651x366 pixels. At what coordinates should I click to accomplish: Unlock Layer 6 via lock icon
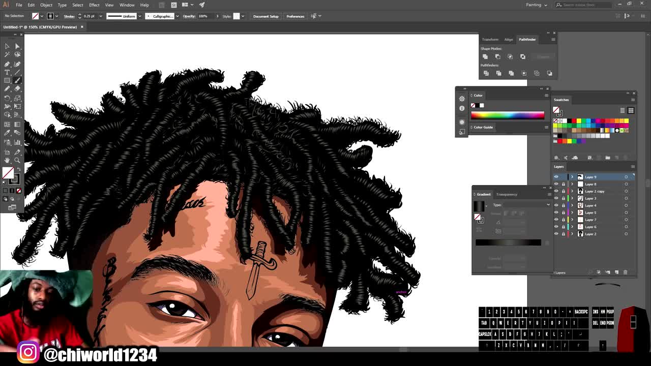coord(563,227)
